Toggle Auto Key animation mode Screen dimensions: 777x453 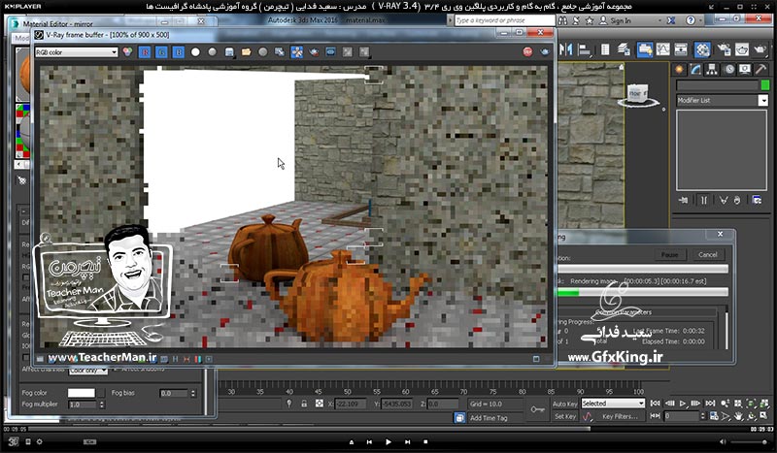point(565,404)
